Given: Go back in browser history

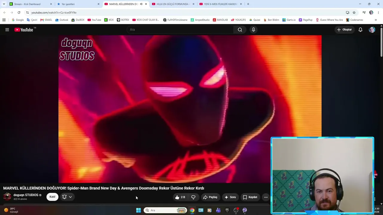Looking at the screenshot, I should tap(4, 13).
